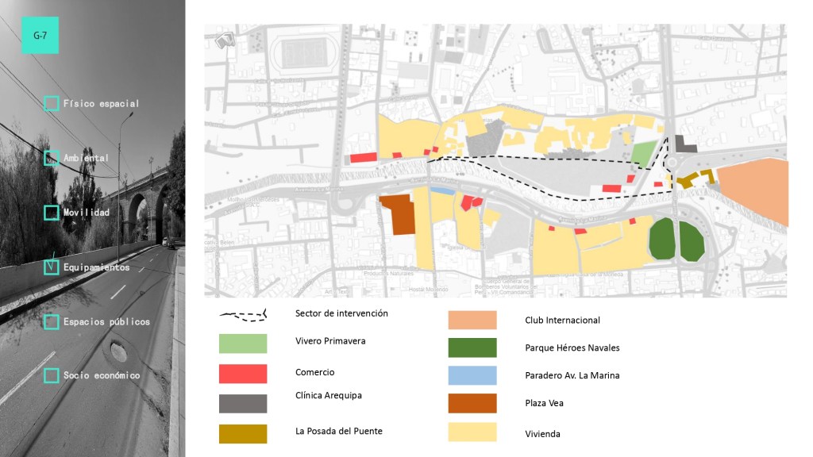Click the Parque Héroes Navales green ovals on the map

(676, 240)
